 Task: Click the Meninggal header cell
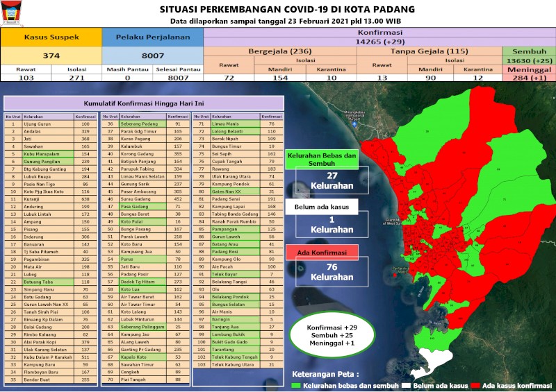click(529, 69)
